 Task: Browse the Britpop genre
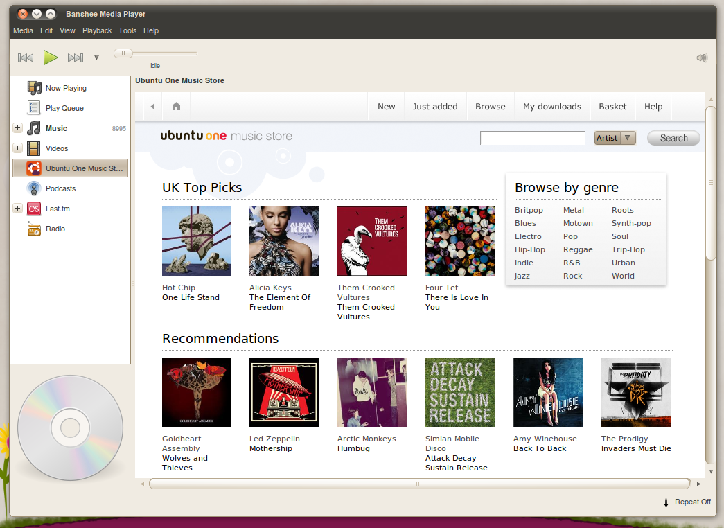pos(529,210)
